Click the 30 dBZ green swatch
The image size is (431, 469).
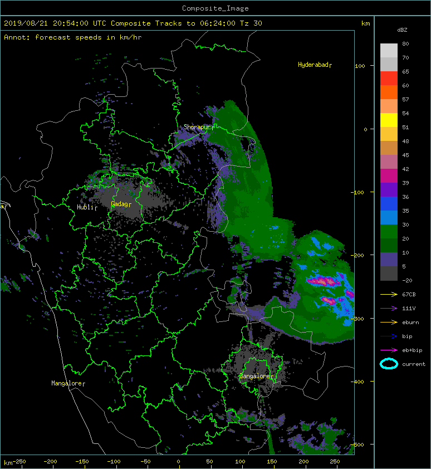(389, 231)
